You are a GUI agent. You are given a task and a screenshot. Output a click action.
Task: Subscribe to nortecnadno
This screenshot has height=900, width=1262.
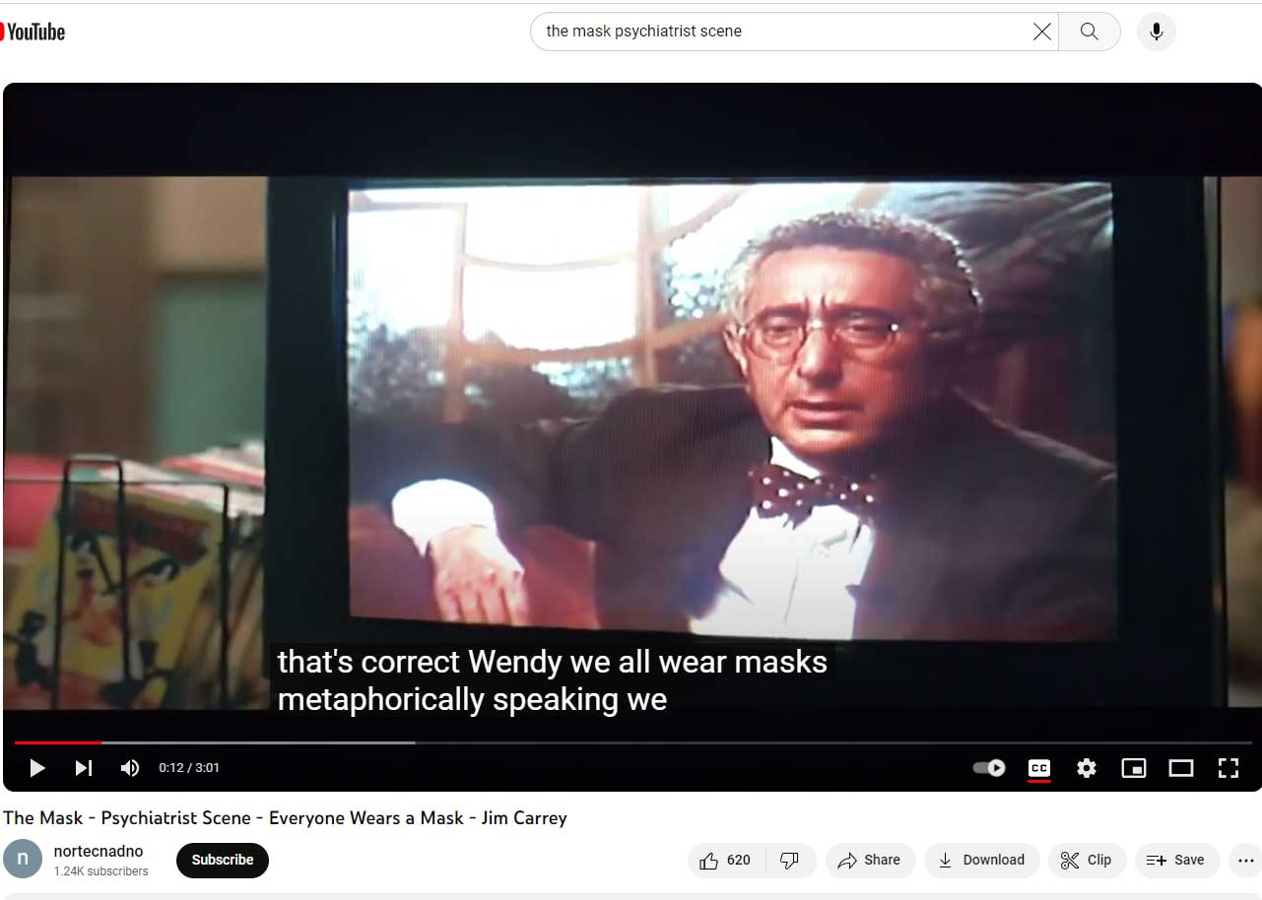[x=223, y=860]
